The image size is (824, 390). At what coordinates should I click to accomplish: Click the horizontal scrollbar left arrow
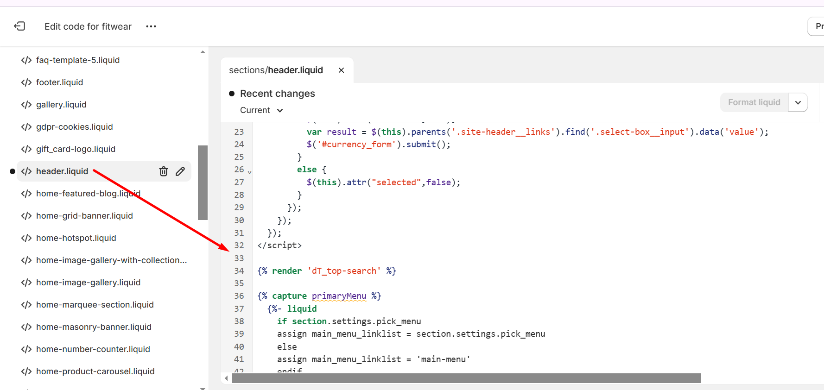click(x=226, y=378)
